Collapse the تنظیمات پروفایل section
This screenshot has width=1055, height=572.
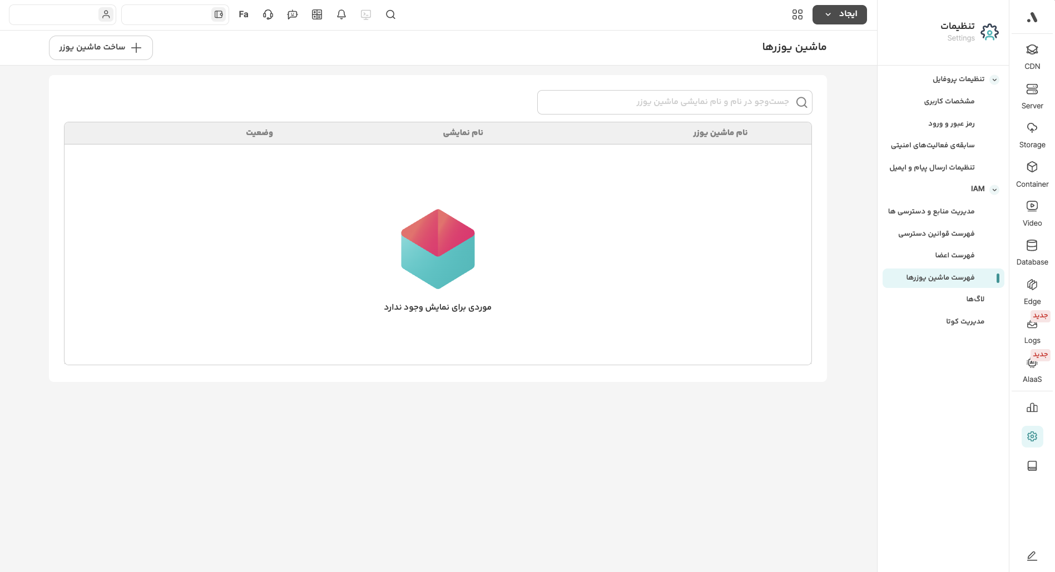point(994,79)
